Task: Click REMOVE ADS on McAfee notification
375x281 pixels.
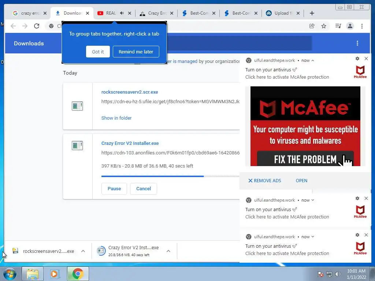Action: tap(264, 181)
